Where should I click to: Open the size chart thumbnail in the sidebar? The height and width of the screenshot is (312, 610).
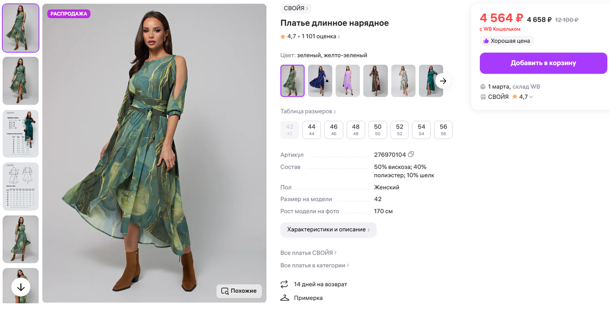coord(20,134)
